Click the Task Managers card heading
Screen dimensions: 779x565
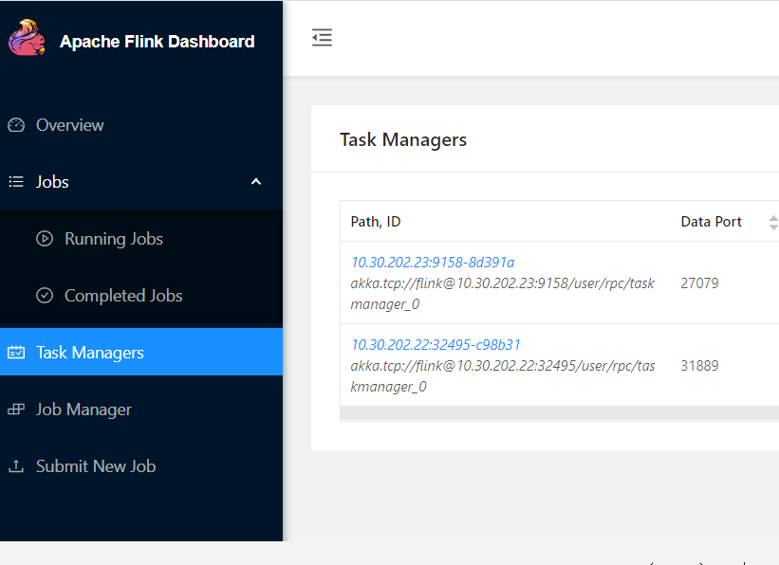click(x=403, y=139)
